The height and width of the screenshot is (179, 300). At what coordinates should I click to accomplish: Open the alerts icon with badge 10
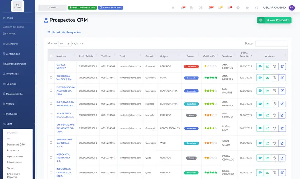[183, 7]
